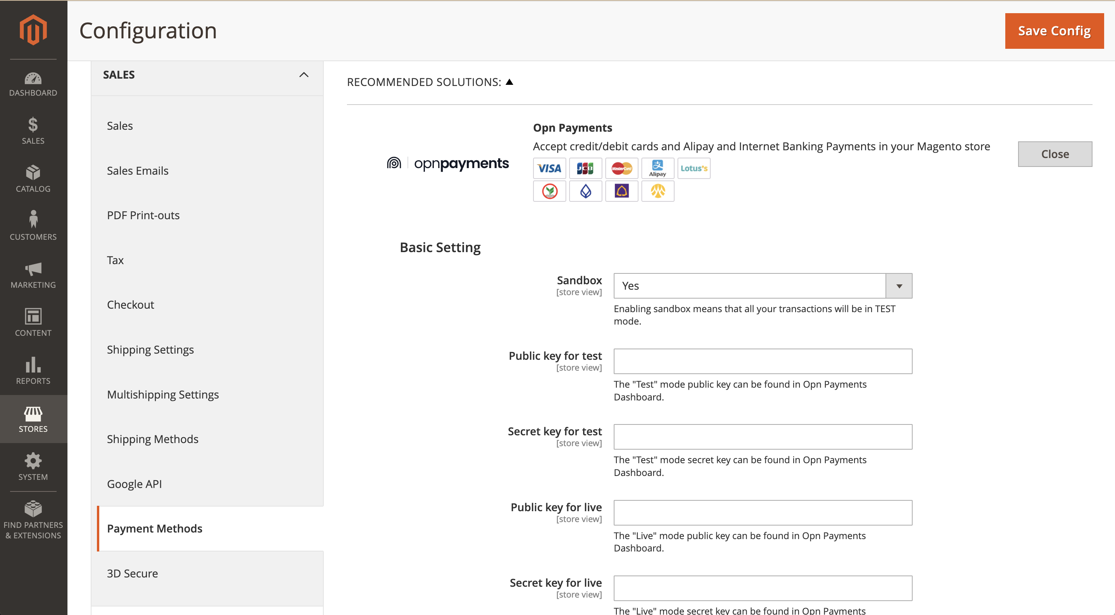This screenshot has height=615, width=1115.
Task: Select the Sales sidebar icon
Action: click(33, 131)
